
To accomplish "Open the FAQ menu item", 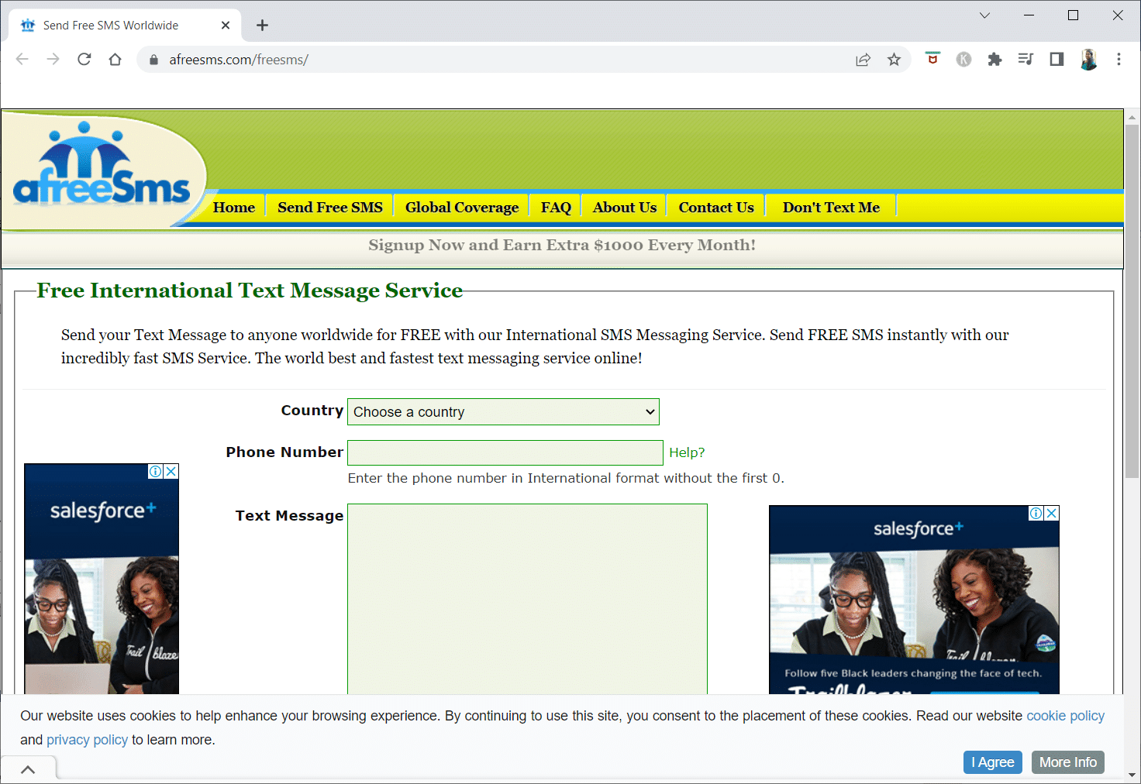I will pos(556,207).
